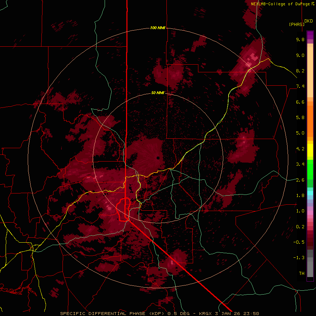Viewport: 316px width, 316px height.
Task: Click the 100 NMI range ring label
Action: [158, 28]
